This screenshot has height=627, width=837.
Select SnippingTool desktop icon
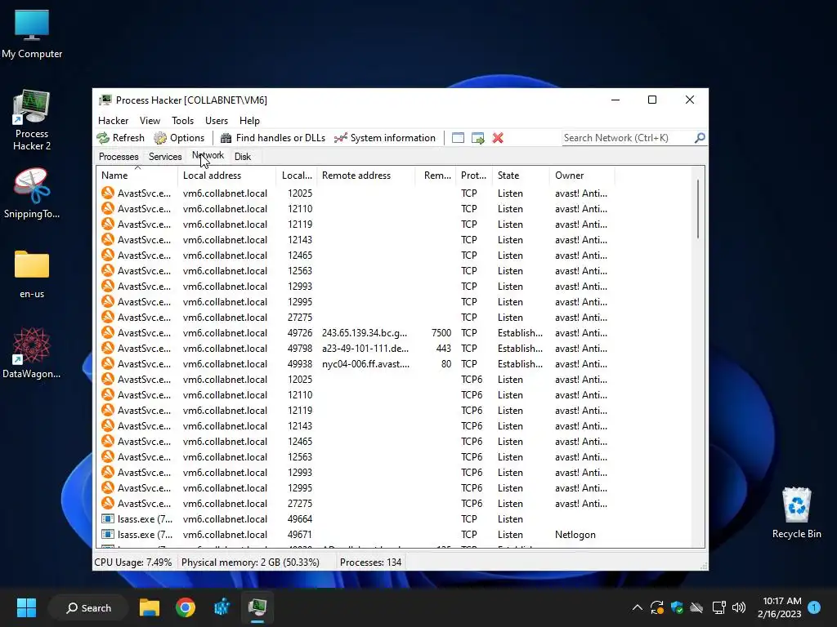(x=32, y=193)
